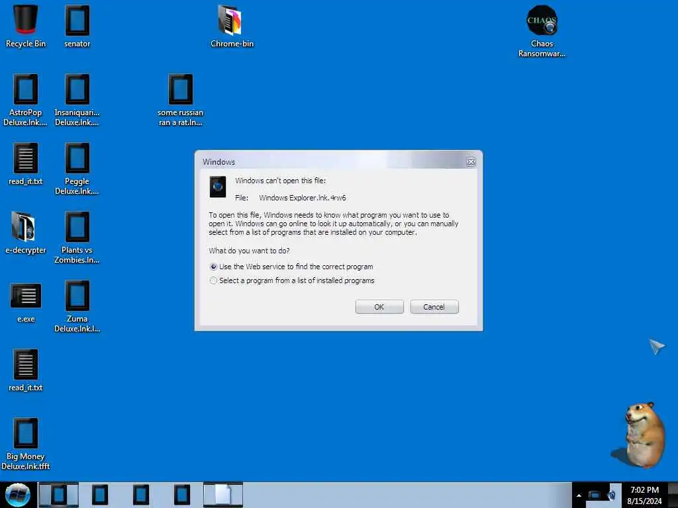Switch to the first taskbar window button
Screen dimensions: 678x508
coord(59,495)
